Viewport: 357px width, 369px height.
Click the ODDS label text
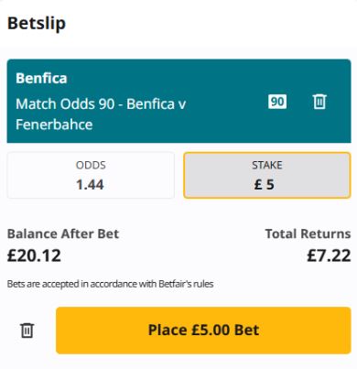(91, 165)
